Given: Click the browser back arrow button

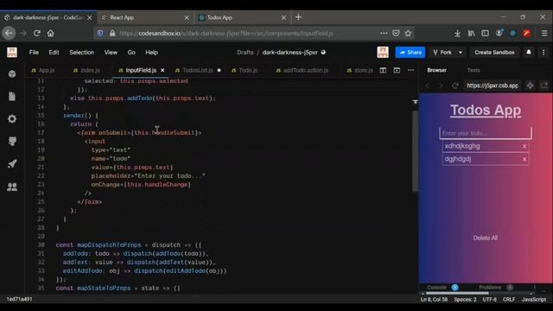Looking at the screenshot, I should pyautogui.click(x=9, y=33).
